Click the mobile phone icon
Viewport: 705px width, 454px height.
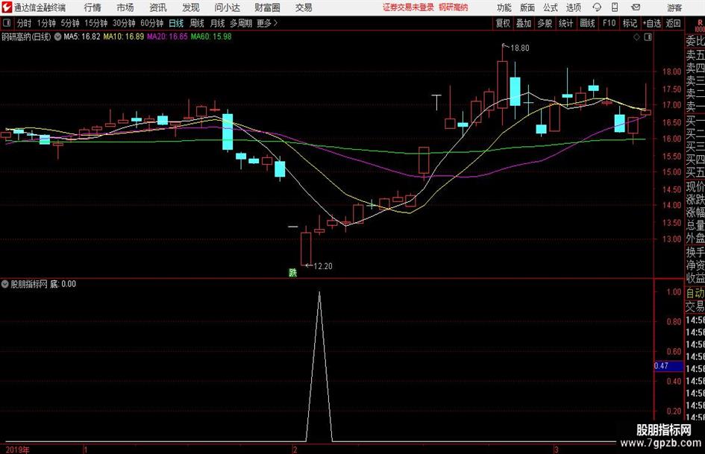coord(615,7)
